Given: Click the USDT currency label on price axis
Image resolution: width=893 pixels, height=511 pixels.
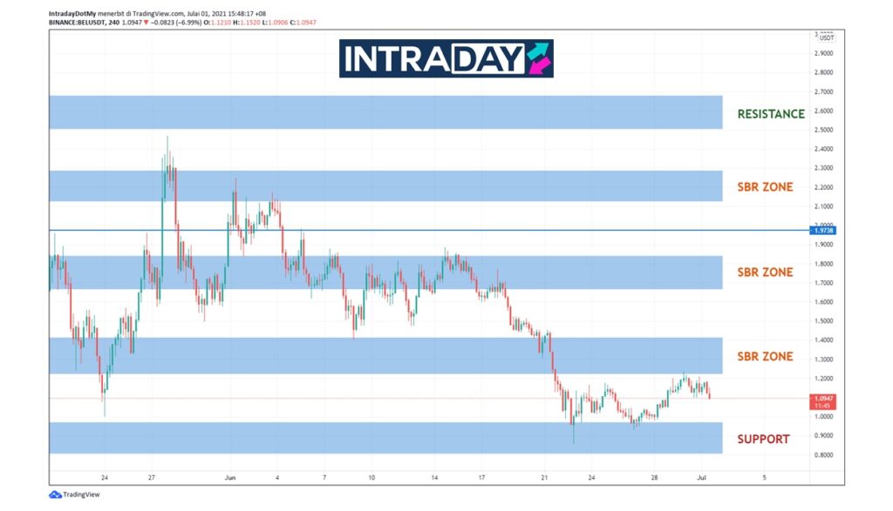Looking at the screenshot, I should point(827,37).
